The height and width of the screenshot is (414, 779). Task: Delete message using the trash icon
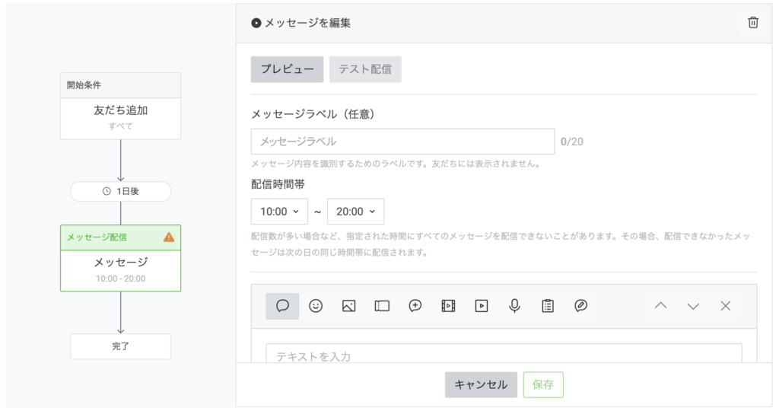(x=753, y=23)
